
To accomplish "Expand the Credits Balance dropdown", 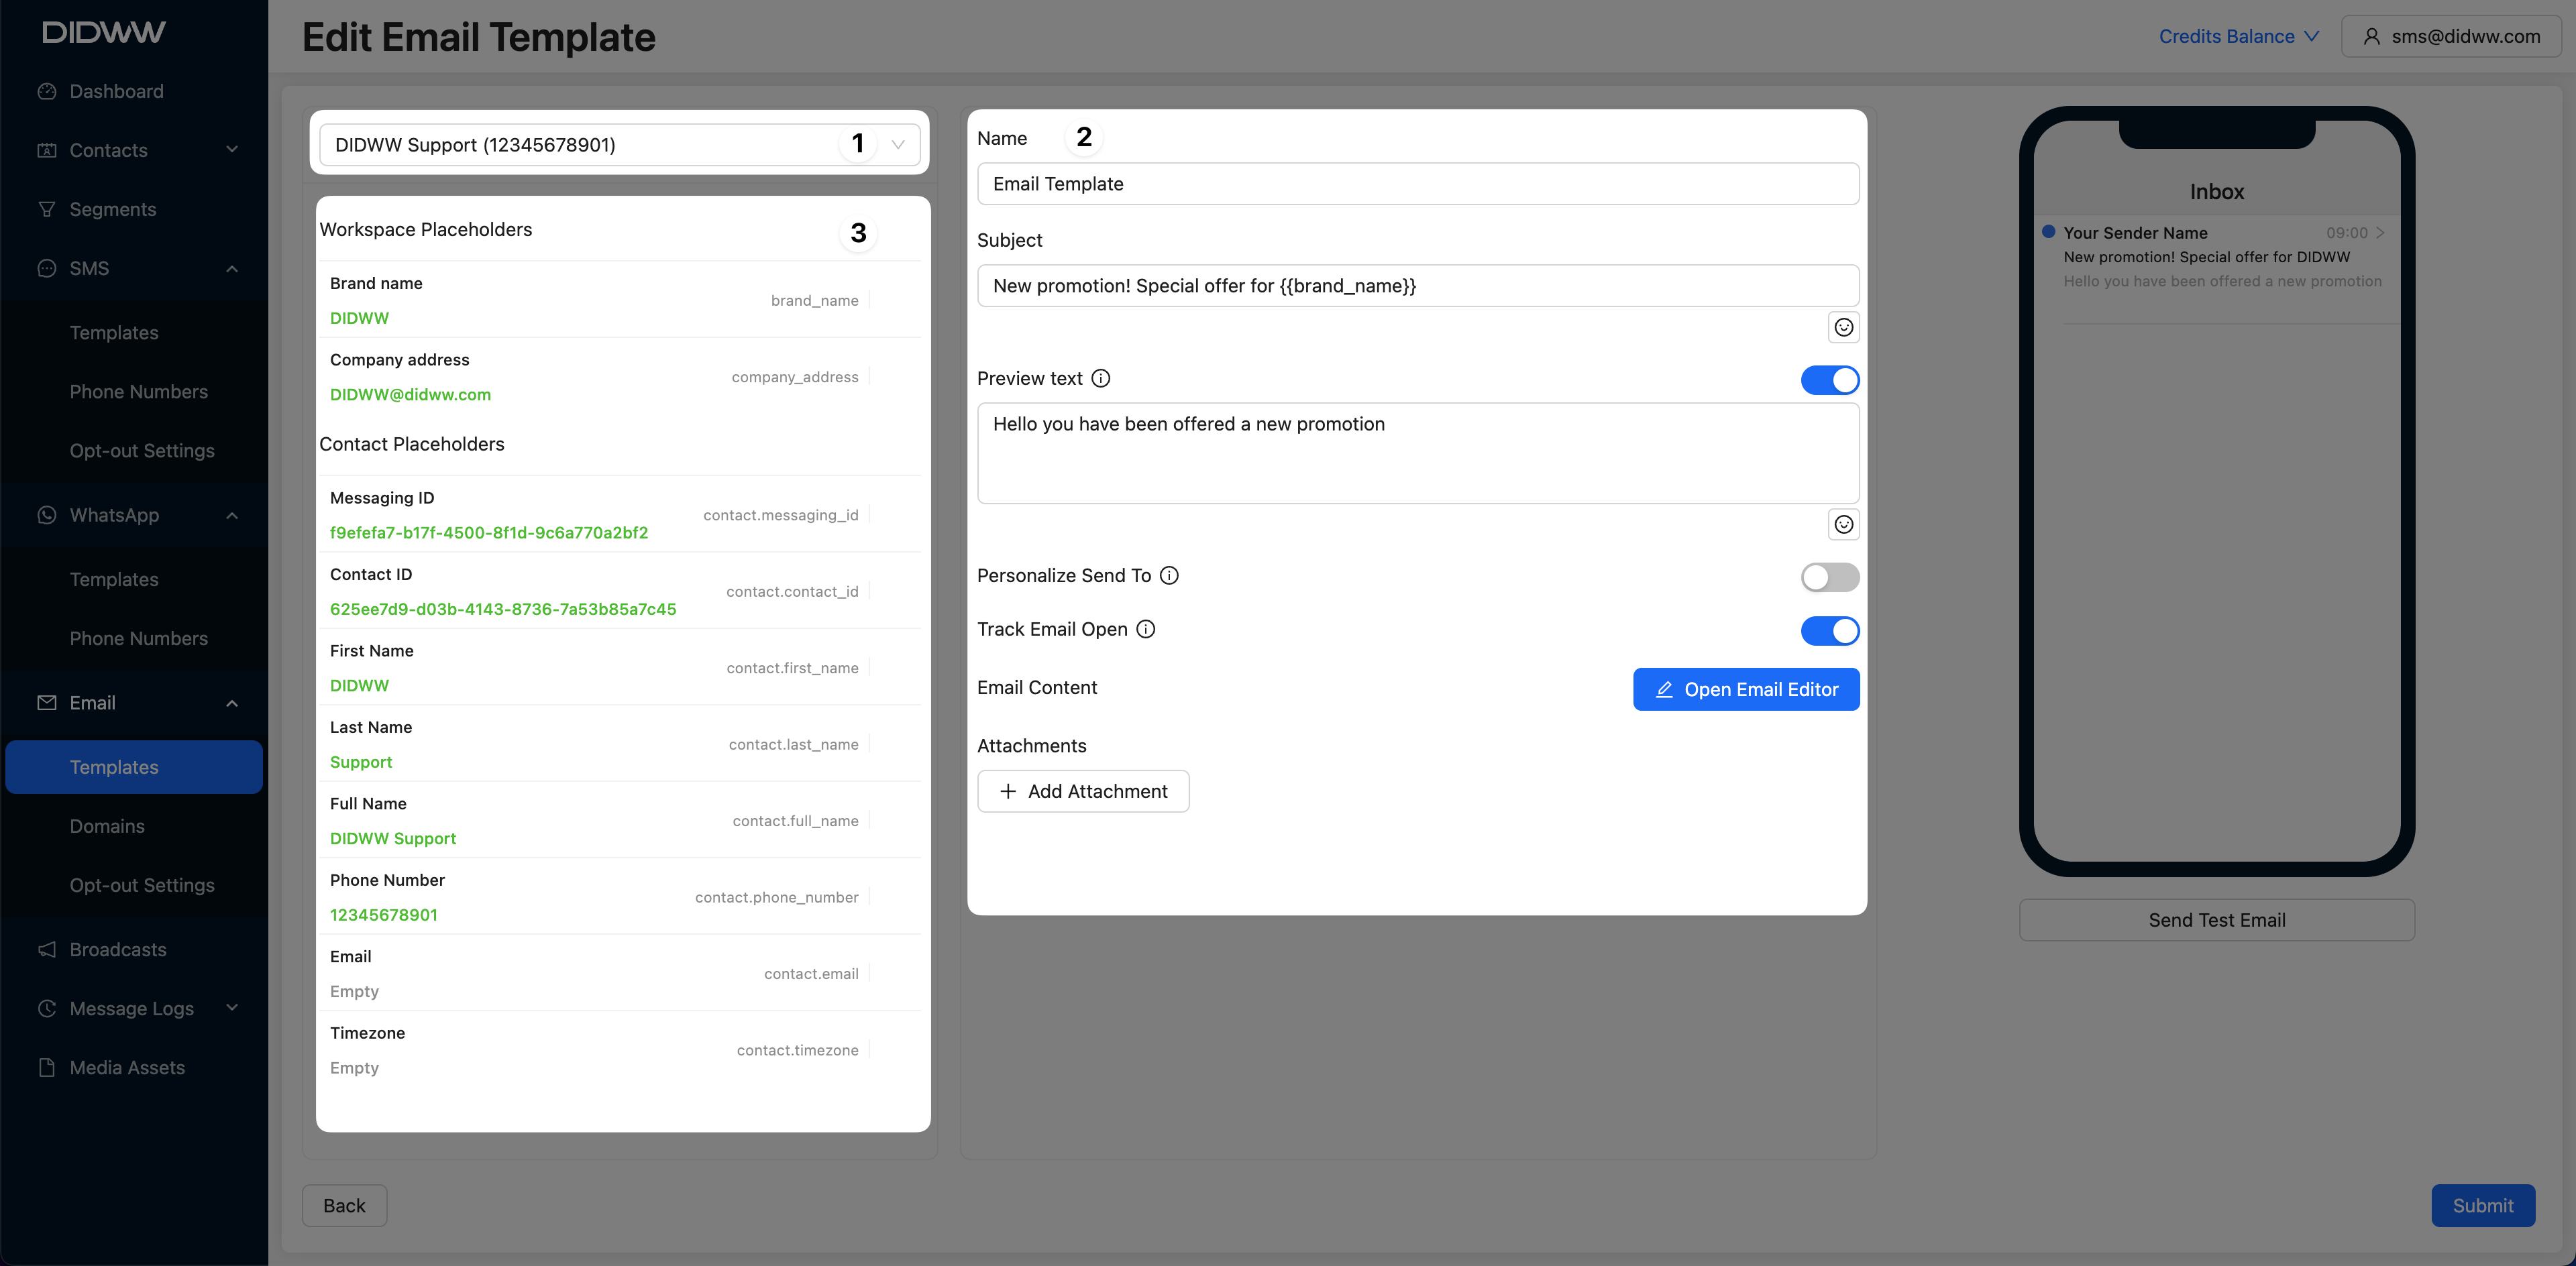I will pyautogui.click(x=2238, y=37).
